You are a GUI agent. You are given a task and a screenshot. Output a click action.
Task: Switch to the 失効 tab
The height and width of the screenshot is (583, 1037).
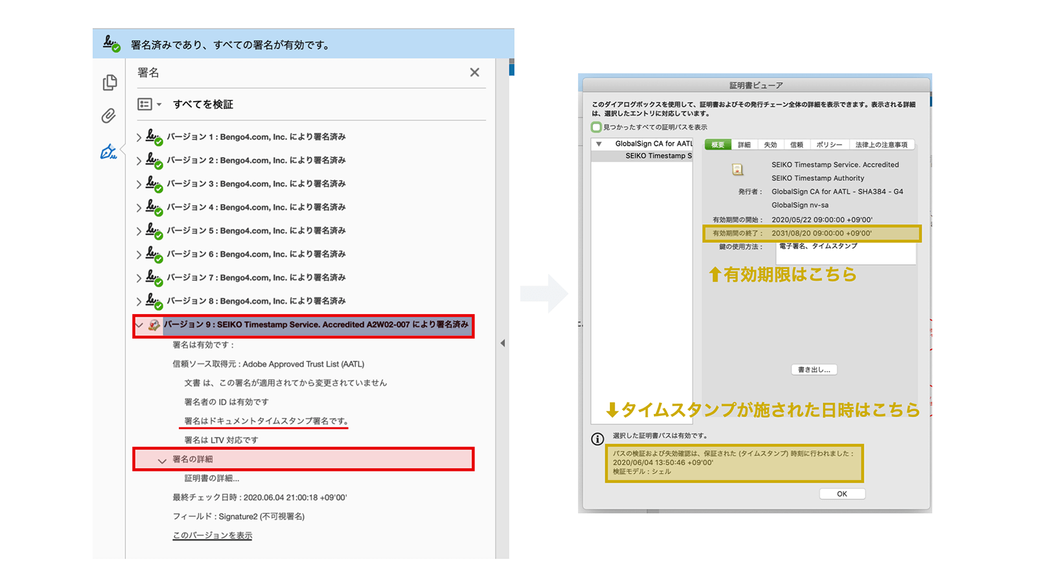[x=770, y=144]
